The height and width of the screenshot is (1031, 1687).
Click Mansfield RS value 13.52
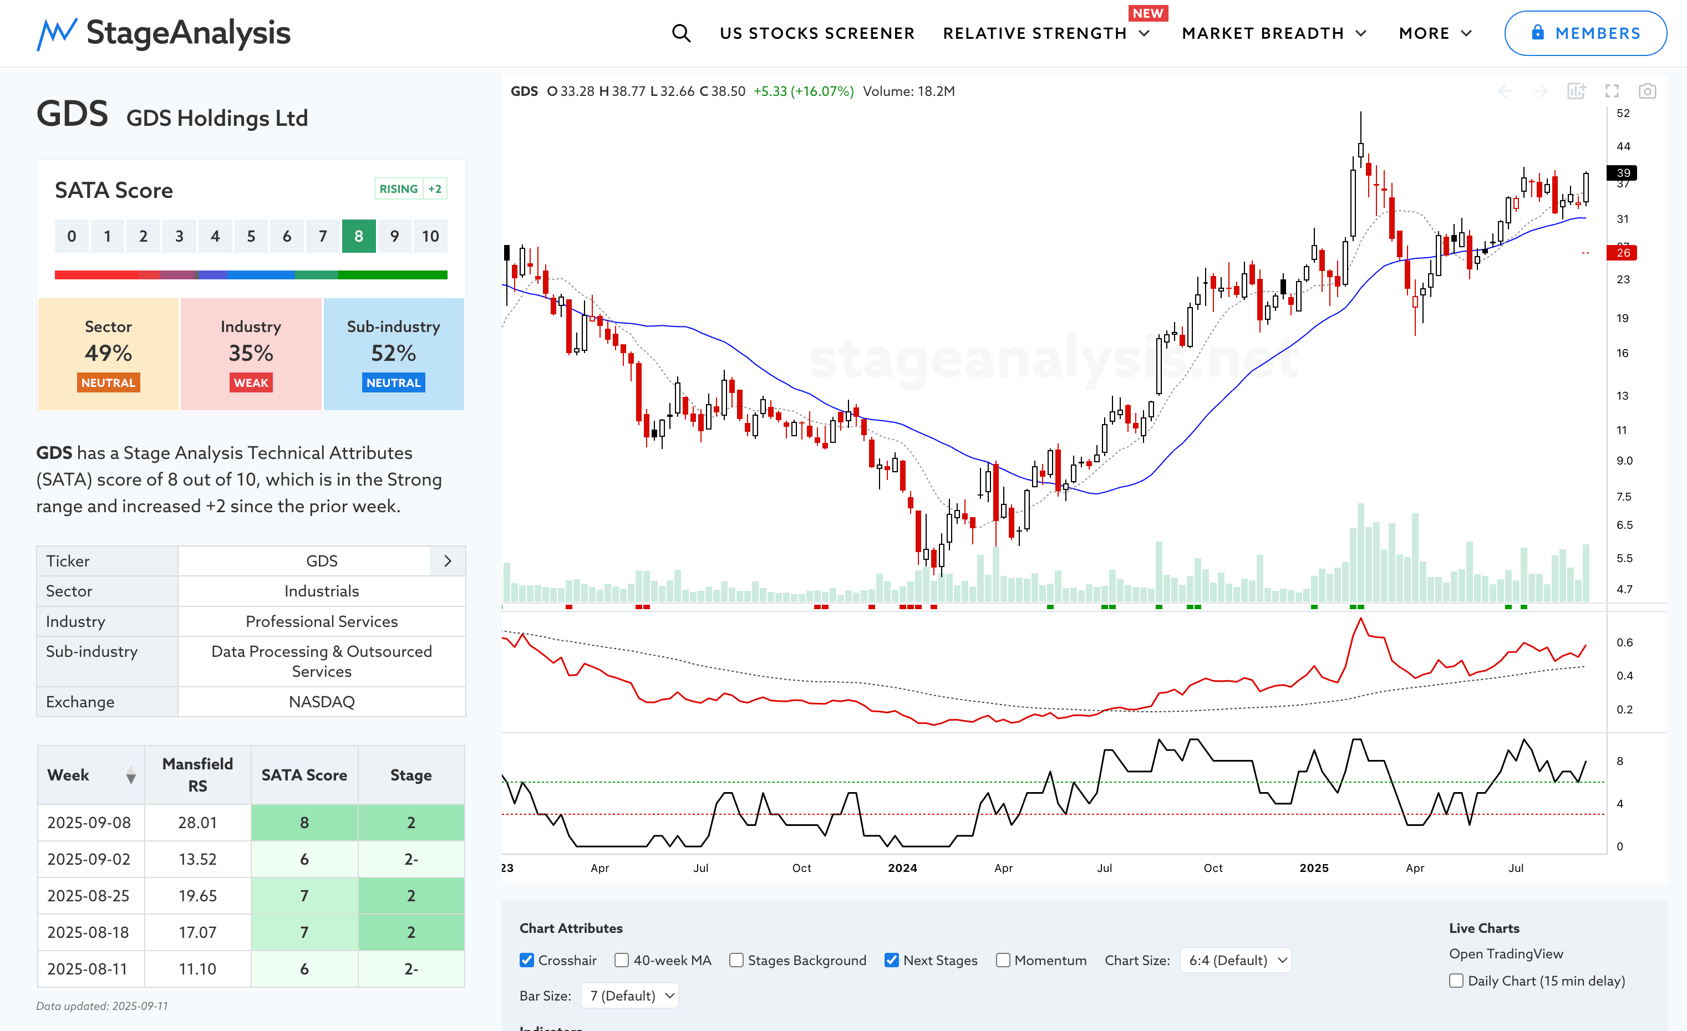click(x=198, y=859)
